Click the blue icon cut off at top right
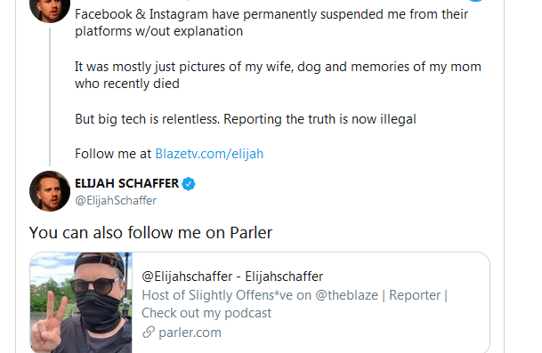 pyautogui.click(x=475, y=1)
